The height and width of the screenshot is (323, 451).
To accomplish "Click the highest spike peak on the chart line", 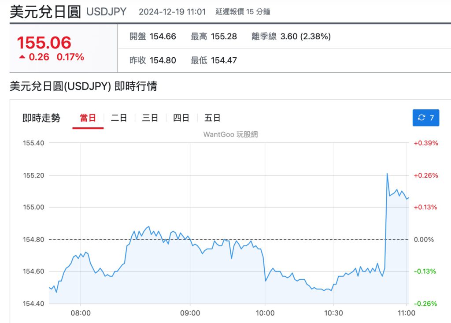I will (x=387, y=174).
